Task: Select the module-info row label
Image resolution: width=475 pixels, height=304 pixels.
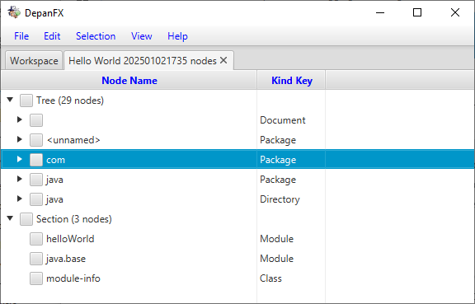Action: click(73, 278)
